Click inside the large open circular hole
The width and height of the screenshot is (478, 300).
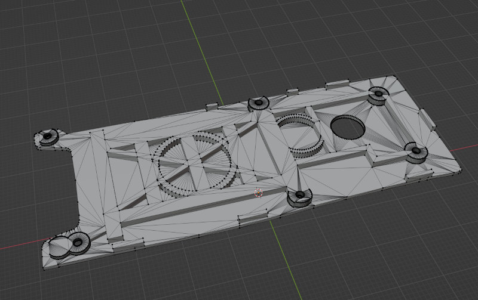click(x=348, y=127)
